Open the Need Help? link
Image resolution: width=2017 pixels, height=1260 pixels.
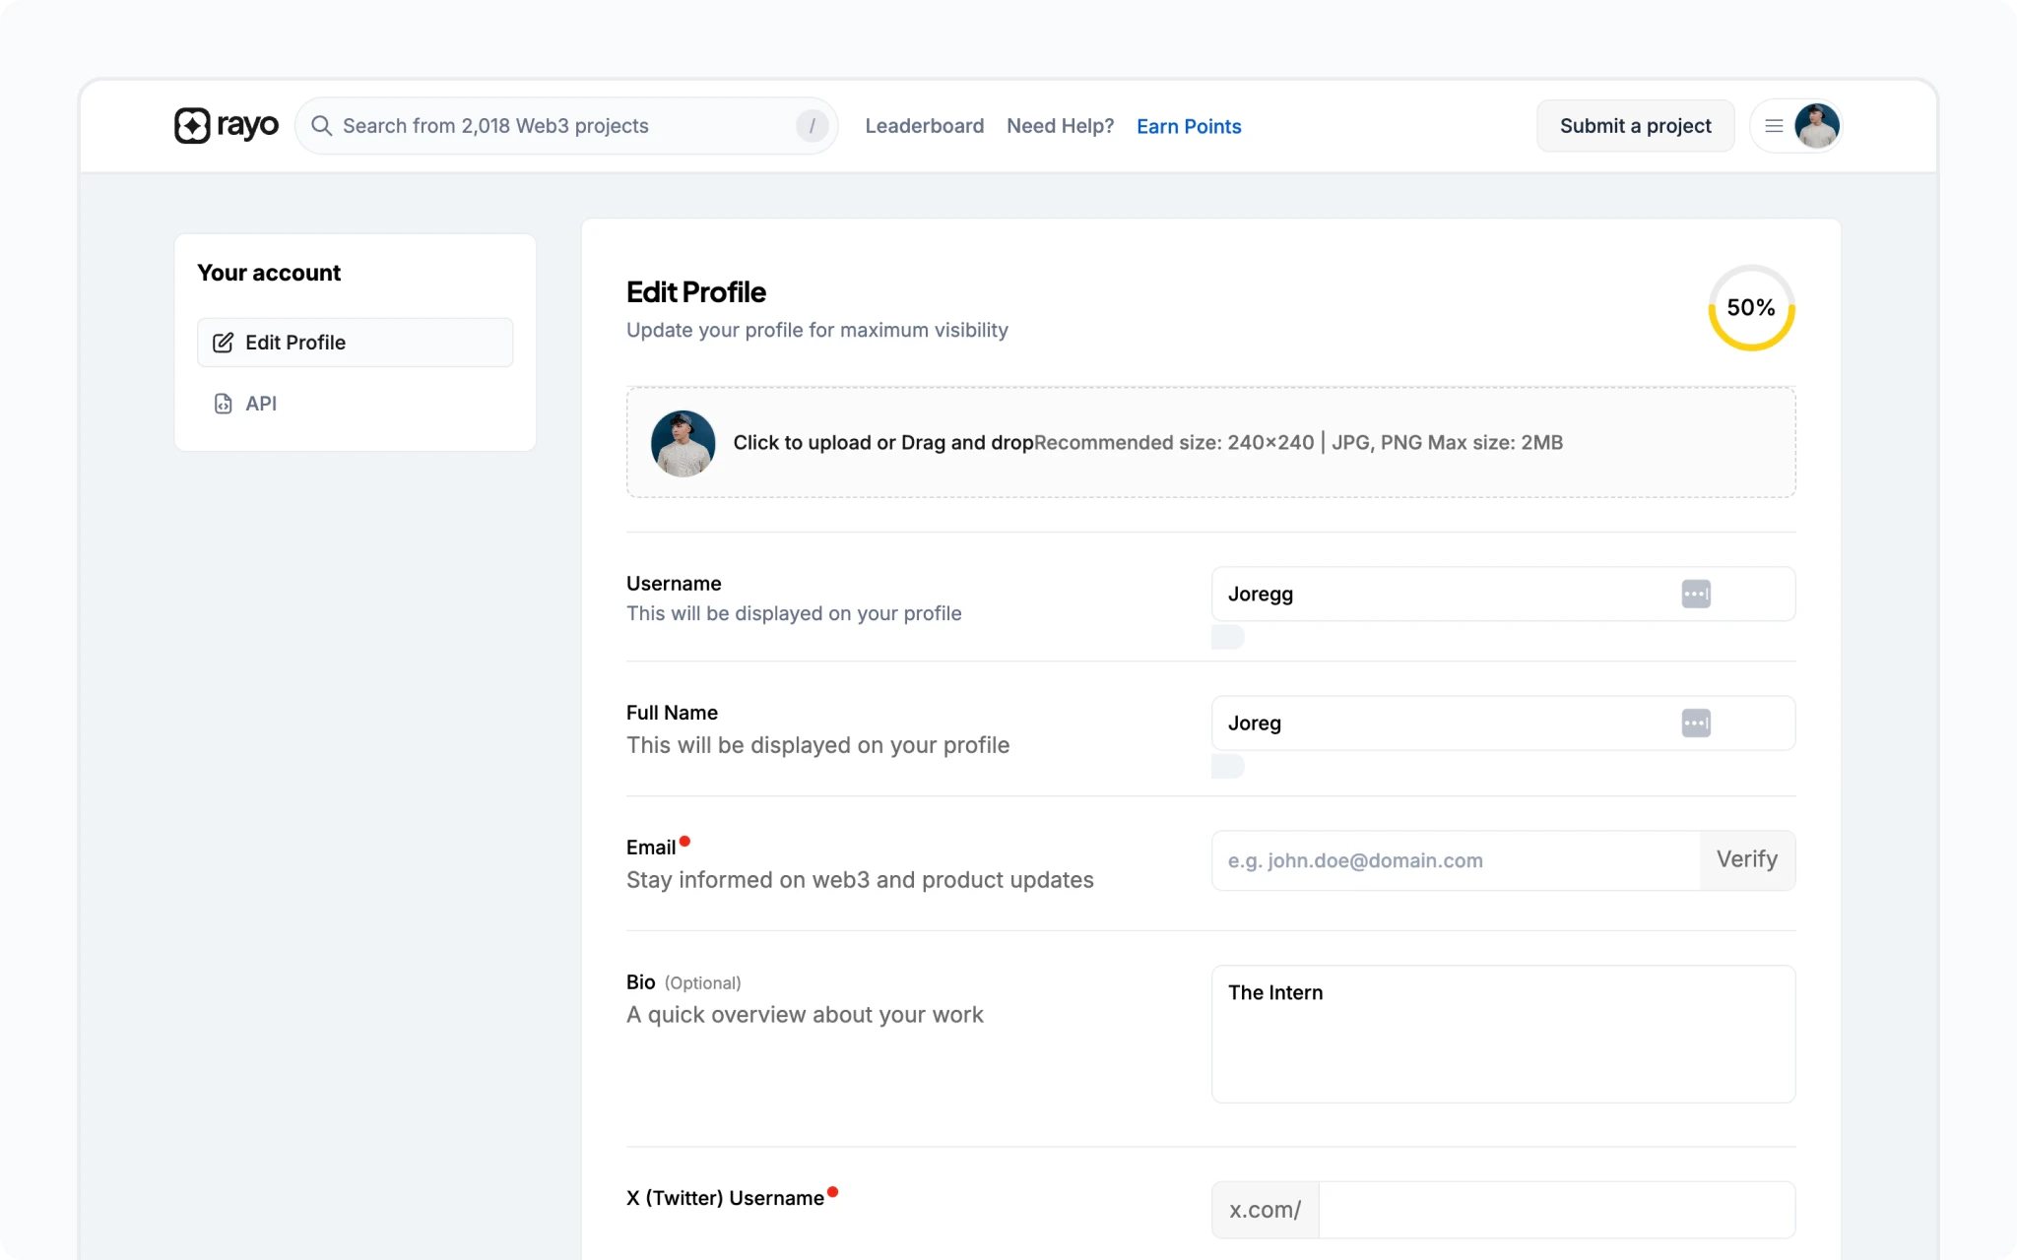tap(1060, 126)
